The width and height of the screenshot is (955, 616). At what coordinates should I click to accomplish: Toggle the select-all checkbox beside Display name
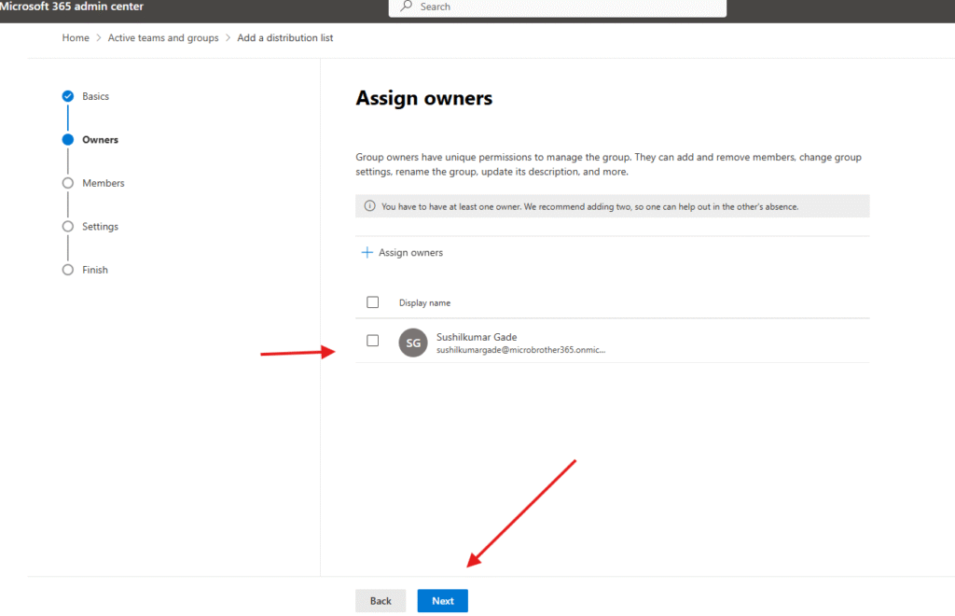373,302
